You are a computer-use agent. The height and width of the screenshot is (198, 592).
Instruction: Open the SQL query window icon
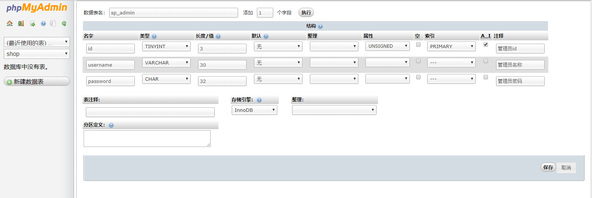pyautogui.click(x=33, y=24)
